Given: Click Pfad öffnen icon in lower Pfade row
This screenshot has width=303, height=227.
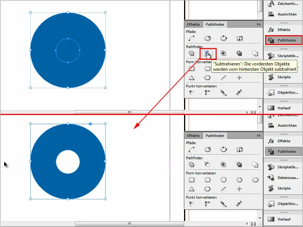Looking at the screenshot, I should point(208,149).
